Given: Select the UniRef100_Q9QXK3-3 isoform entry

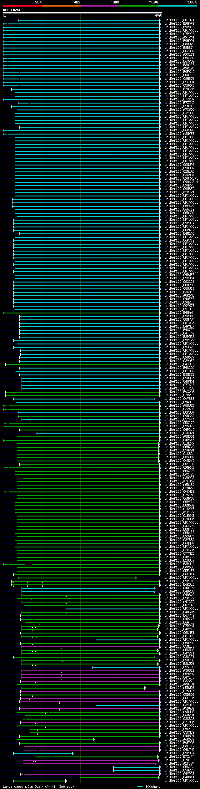Looking at the screenshot, I should (181, 178).
